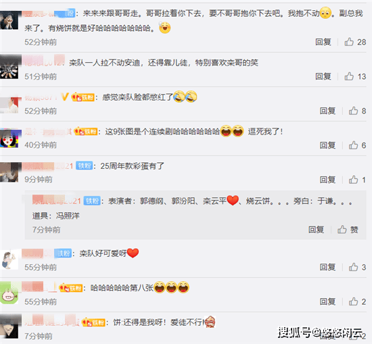Reply to the 来来来跟哥哥走 comment
Image resolution: width=372 pixels, height=344 pixels.
(323, 42)
